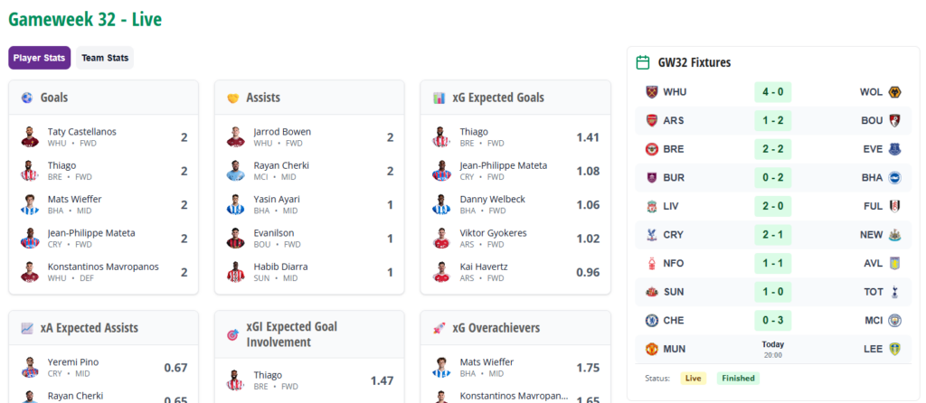Image resolution: width=926 pixels, height=403 pixels.
Task: Click the 4 - 0 score for WHU vs WOL
Action: pyautogui.click(x=772, y=92)
